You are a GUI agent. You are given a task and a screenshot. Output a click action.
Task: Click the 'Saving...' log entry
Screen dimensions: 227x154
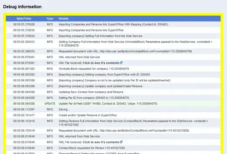click(64, 110)
